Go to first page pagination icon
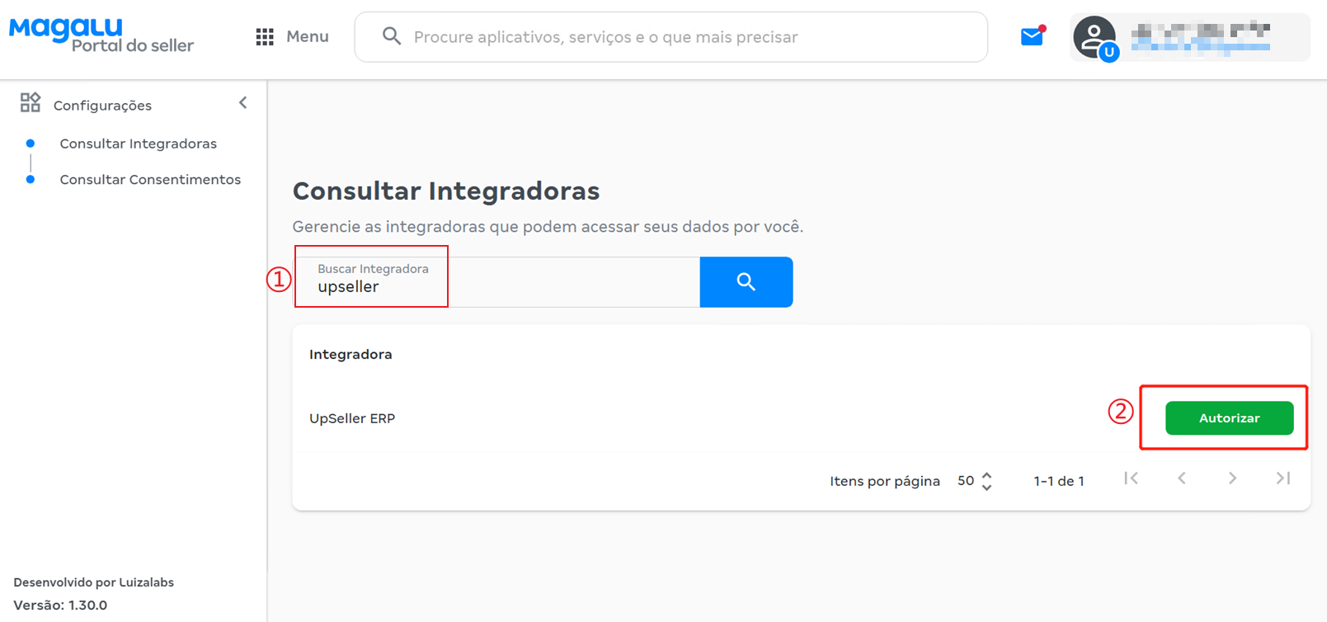 tap(1131, 478)
